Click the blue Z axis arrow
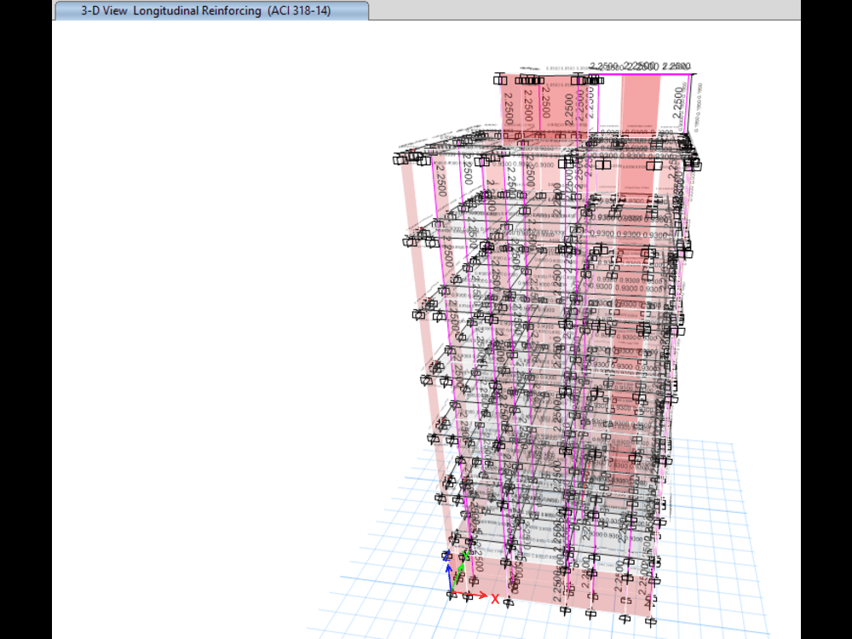Screen dimensions: 852x639 coord(449,578)
